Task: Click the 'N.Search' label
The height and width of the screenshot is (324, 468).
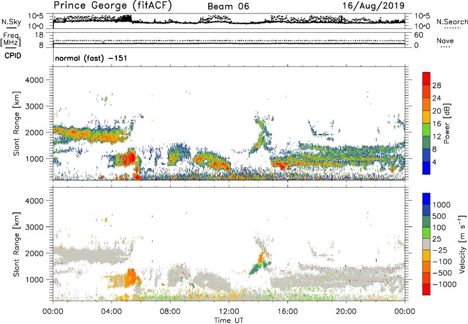Action: pyautogui.click(x=452, y=22)
